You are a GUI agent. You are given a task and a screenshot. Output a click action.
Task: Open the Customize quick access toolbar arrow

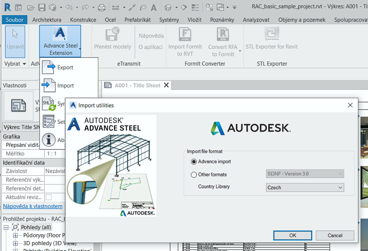(234, 8)
